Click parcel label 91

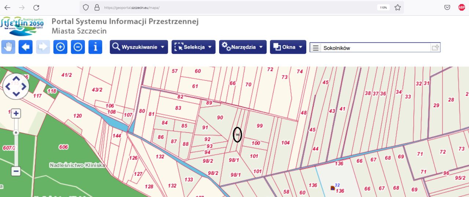(205, 127)
